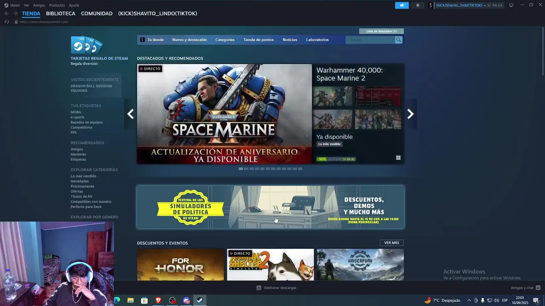545x306 pixels.
Task: Open the announcements megaphone button
Action: tap(402, 5)
